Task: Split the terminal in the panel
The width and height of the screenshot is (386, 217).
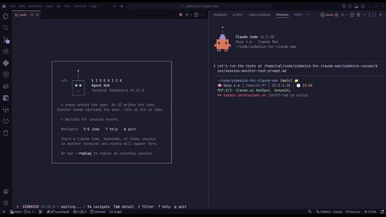Action: click(352, 15)
